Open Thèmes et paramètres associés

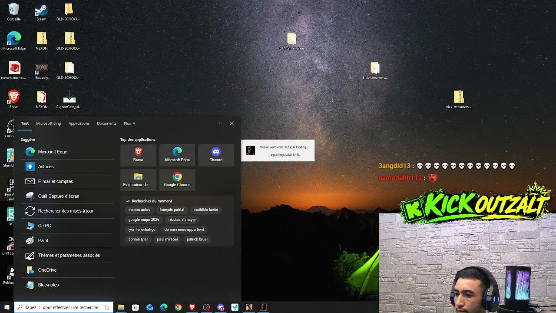67,255
